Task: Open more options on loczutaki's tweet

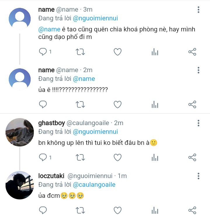Action: point(198,176)
